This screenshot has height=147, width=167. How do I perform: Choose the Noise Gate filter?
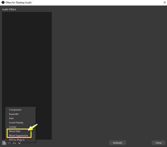point(14,131)
